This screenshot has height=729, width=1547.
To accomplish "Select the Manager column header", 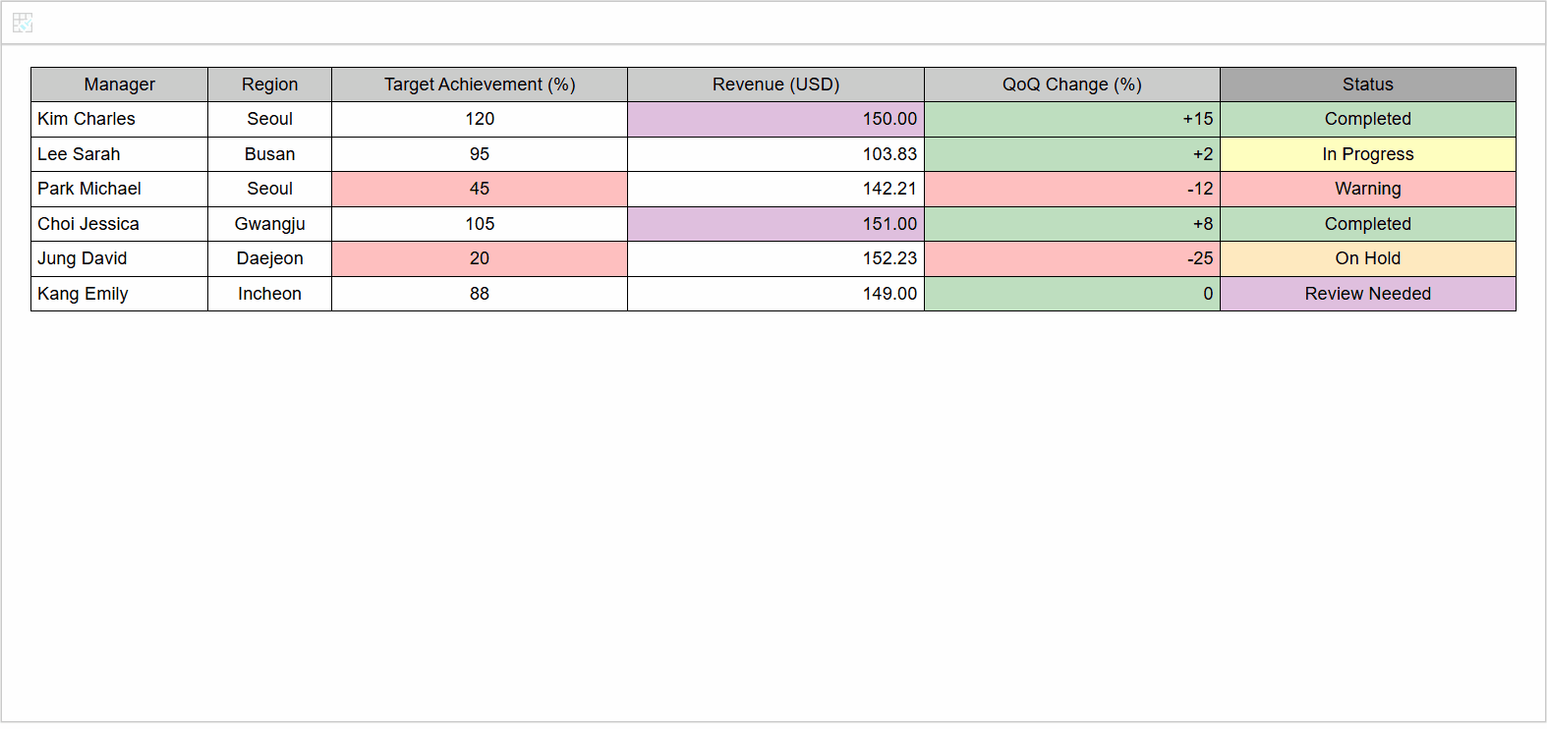I will [x=119, y=84].
